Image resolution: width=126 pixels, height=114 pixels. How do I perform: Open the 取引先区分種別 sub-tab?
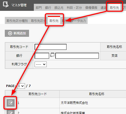(17, 21)
